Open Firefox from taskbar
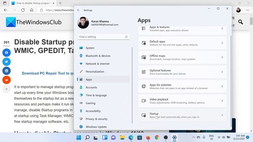Screen dimensions: 253x142 148,138
